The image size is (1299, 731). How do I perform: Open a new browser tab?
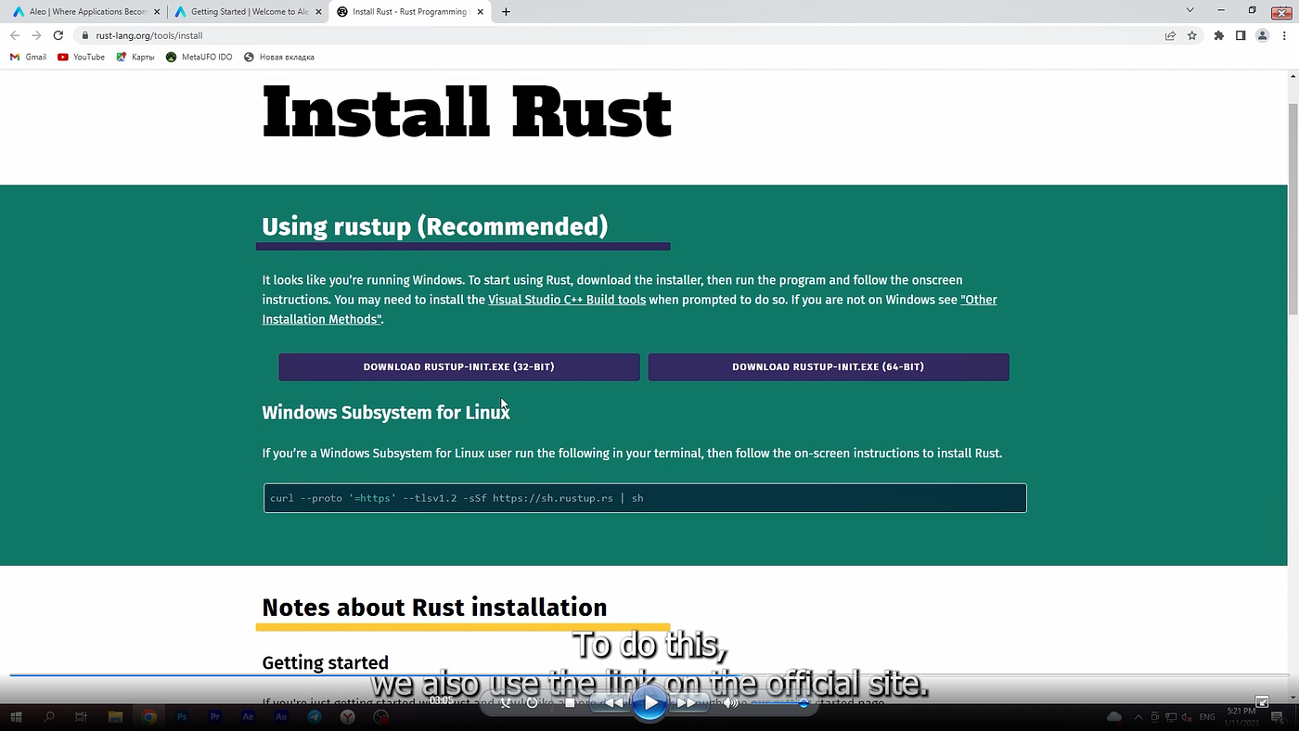pyautogui.click(x=506, y=12)
